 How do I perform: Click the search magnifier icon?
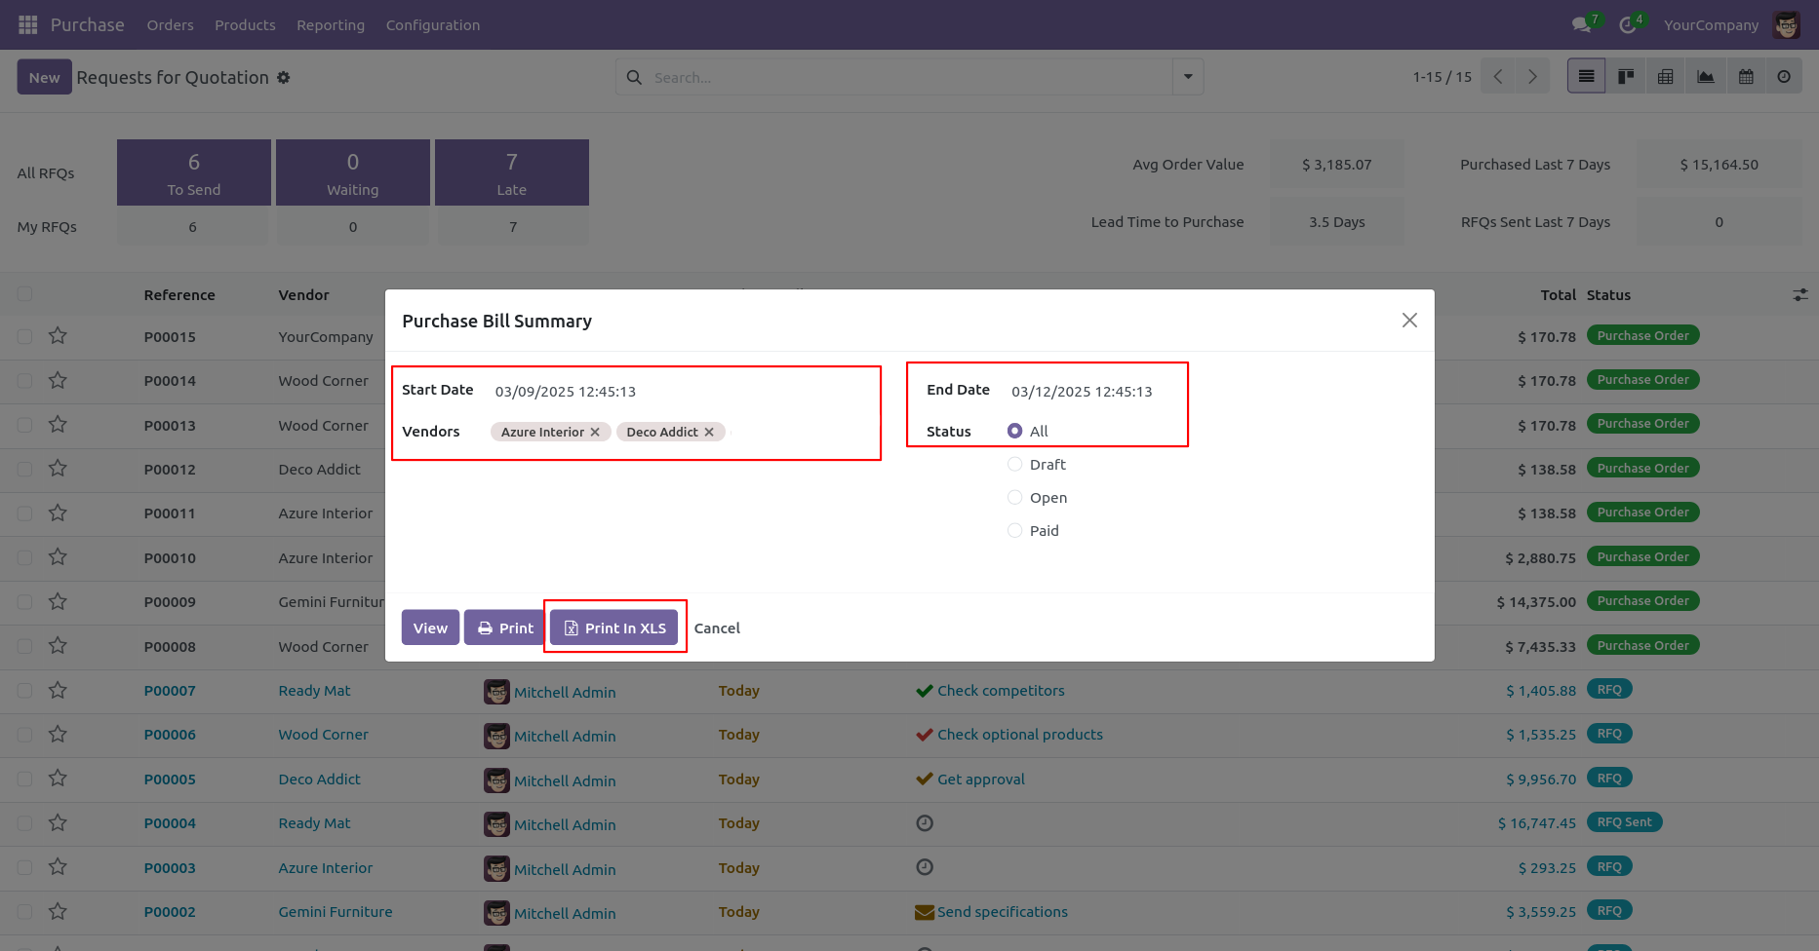point(634,77)
